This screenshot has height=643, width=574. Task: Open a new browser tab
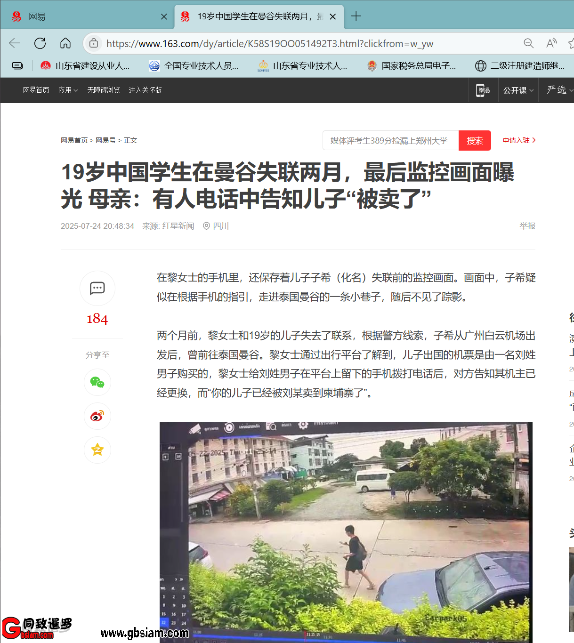pos(356,16)
